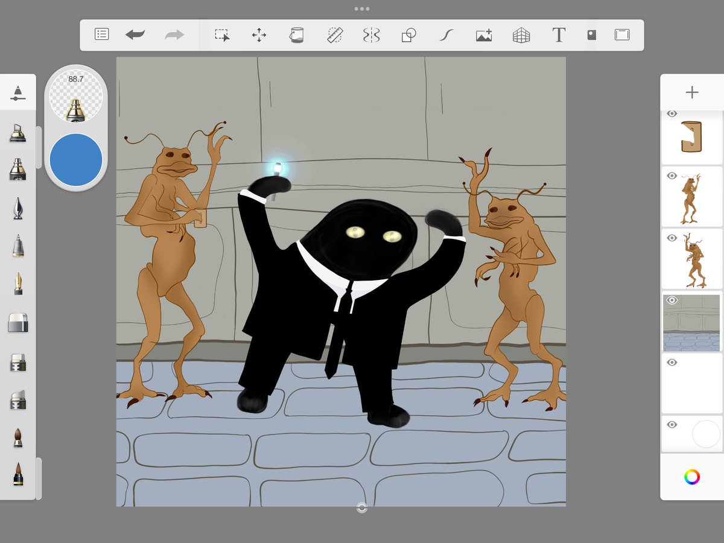724x543 pixels.
Task: Toggle visibility of the empty layer
Action: coord(672,363)
